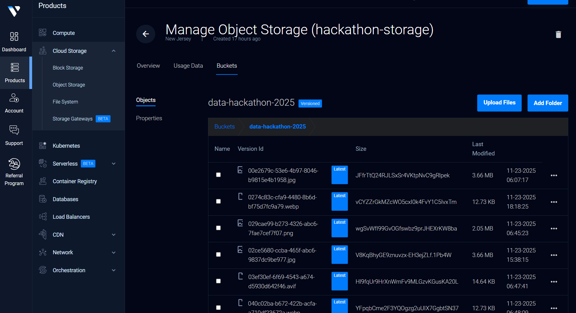This screenshot has width=576, height=313.
Task: Open the Properties section
Action: [x=149, y=118]
